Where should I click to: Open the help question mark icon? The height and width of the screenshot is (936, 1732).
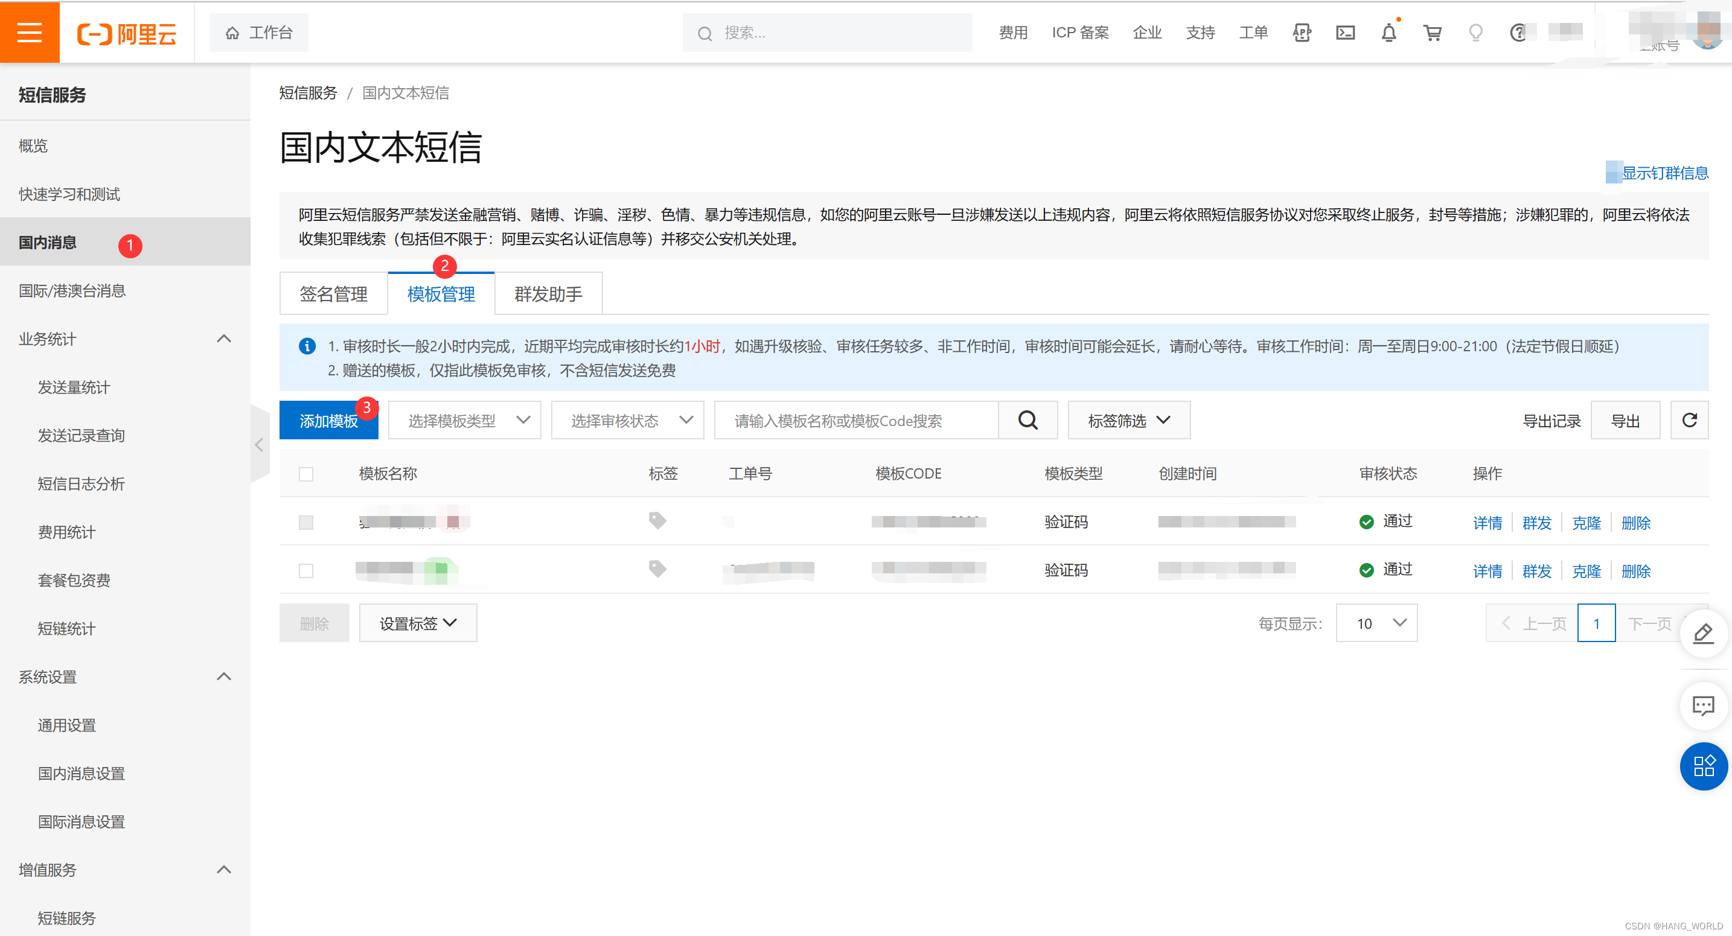click(x=1518, y=32)
